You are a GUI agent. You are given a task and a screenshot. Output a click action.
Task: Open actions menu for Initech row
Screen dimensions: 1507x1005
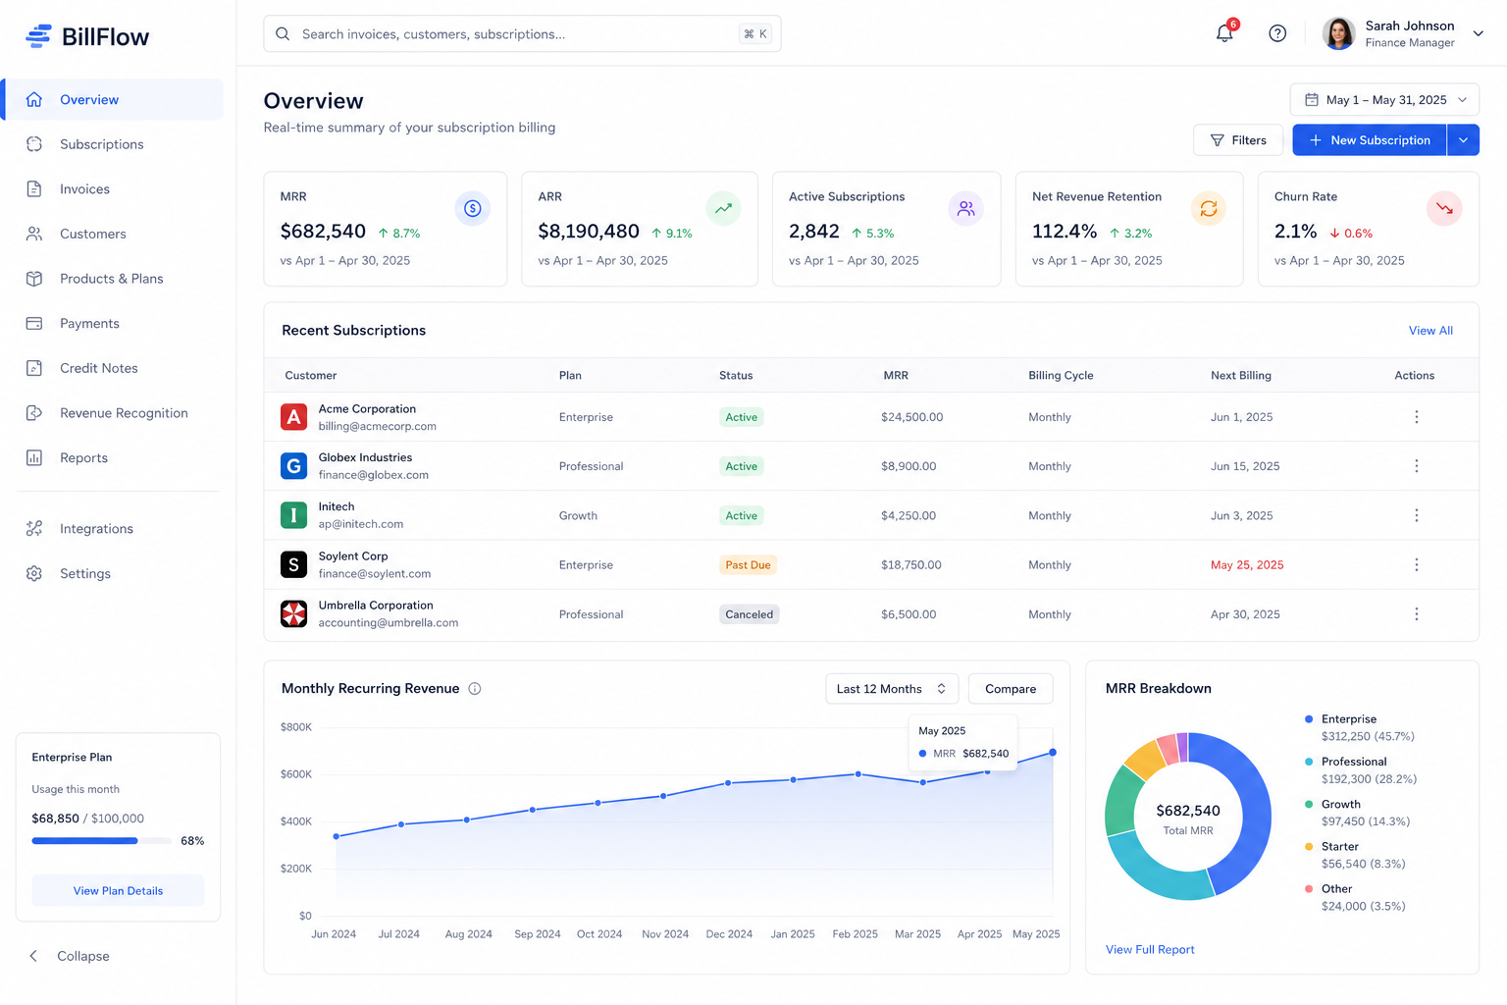[x=1416, y=515]
